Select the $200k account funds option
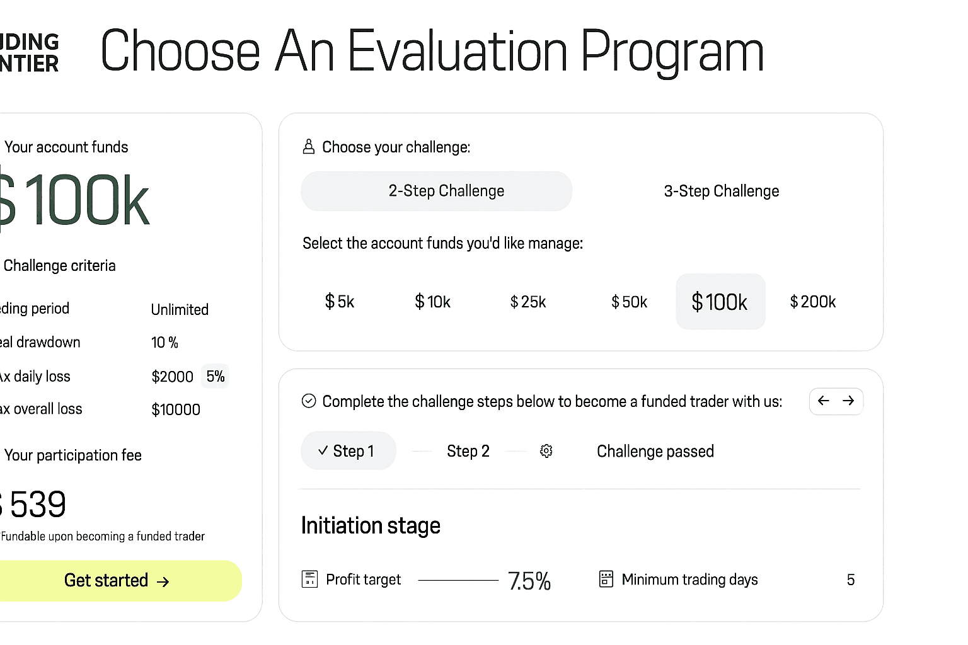968x645 pixels. point(813,302)
